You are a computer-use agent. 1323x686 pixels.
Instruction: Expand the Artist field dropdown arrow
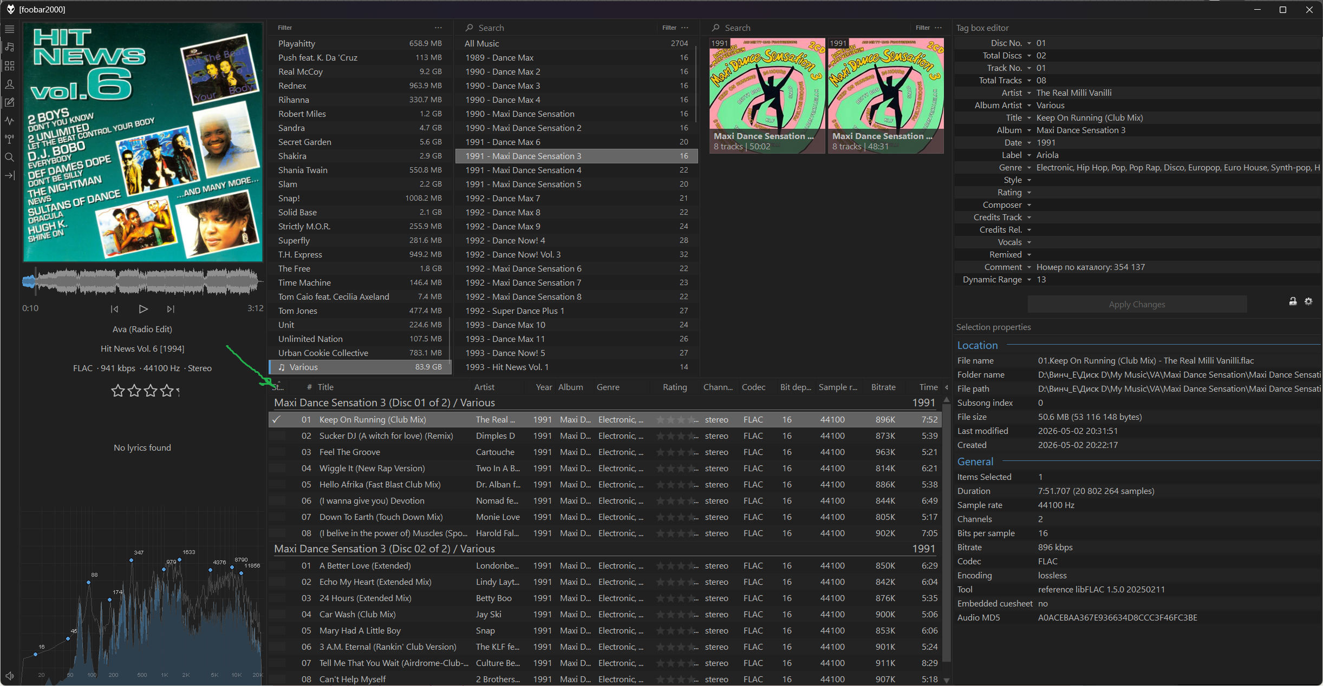(x=1029, y=93)
